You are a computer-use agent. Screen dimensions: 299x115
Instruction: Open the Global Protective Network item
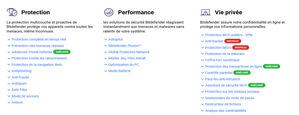tap(129, 52)
